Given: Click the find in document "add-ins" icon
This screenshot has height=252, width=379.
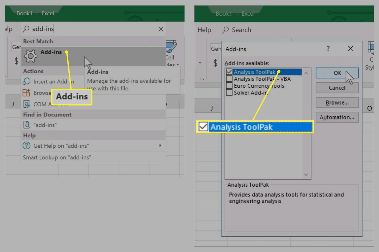Looking at the screenshot, I should [x=27, y=125].
